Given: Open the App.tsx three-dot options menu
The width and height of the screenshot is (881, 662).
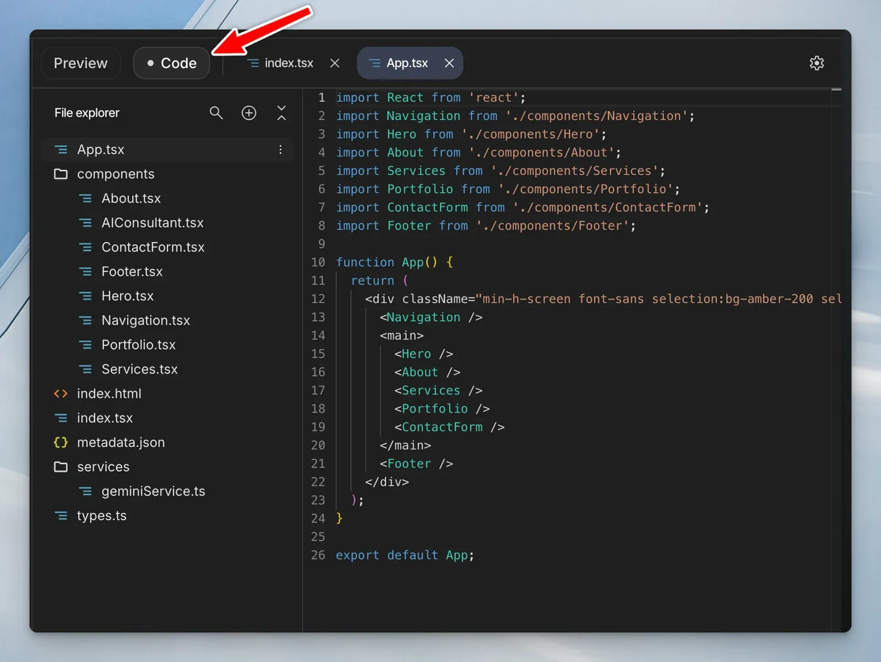Looking at the screenshot, I should [280, 150].
